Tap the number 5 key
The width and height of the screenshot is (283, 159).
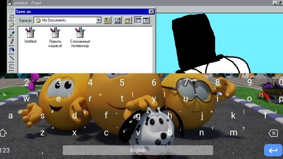click(x=122, y=83)
